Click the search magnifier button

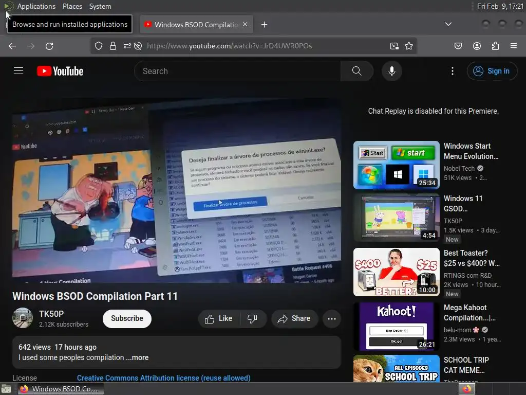point(356,71)
